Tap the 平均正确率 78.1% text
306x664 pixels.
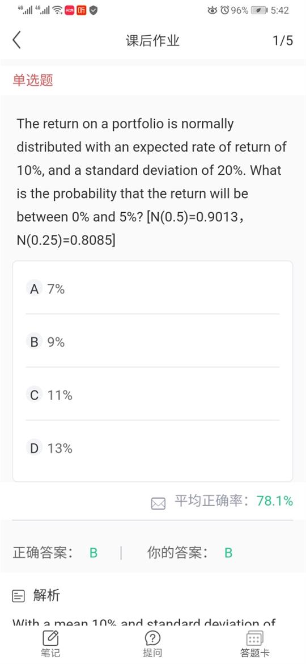pos(234,501)
